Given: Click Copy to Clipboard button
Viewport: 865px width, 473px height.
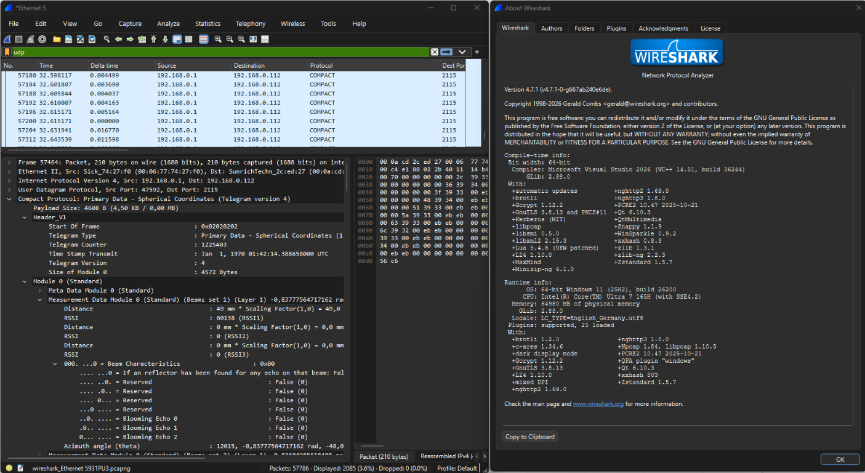Looking at the screenshot, I should [x=530, y=437].
